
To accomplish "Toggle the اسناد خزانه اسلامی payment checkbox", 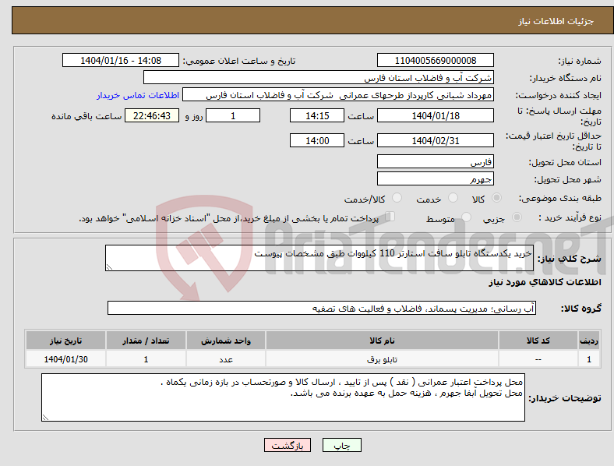I will pos(390,216).
